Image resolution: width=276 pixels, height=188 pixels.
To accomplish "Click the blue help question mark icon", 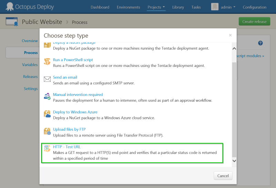I will pyautogui.click(x=260, y=43).
